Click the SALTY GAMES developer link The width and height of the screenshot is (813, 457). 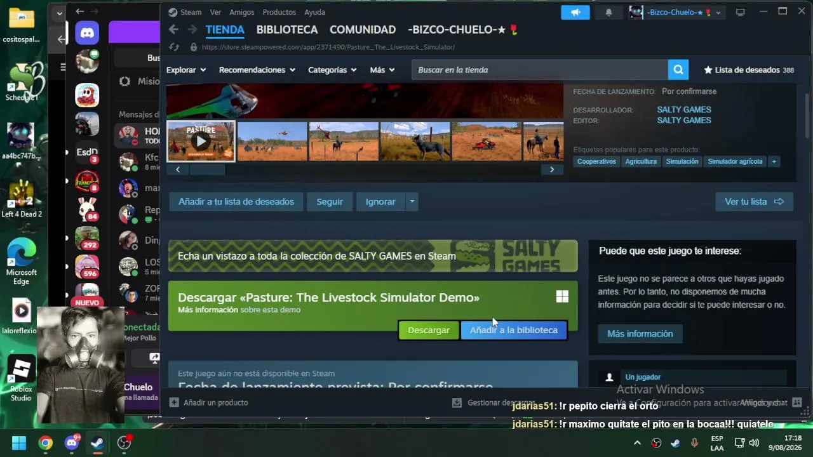(x=684, y=110)
